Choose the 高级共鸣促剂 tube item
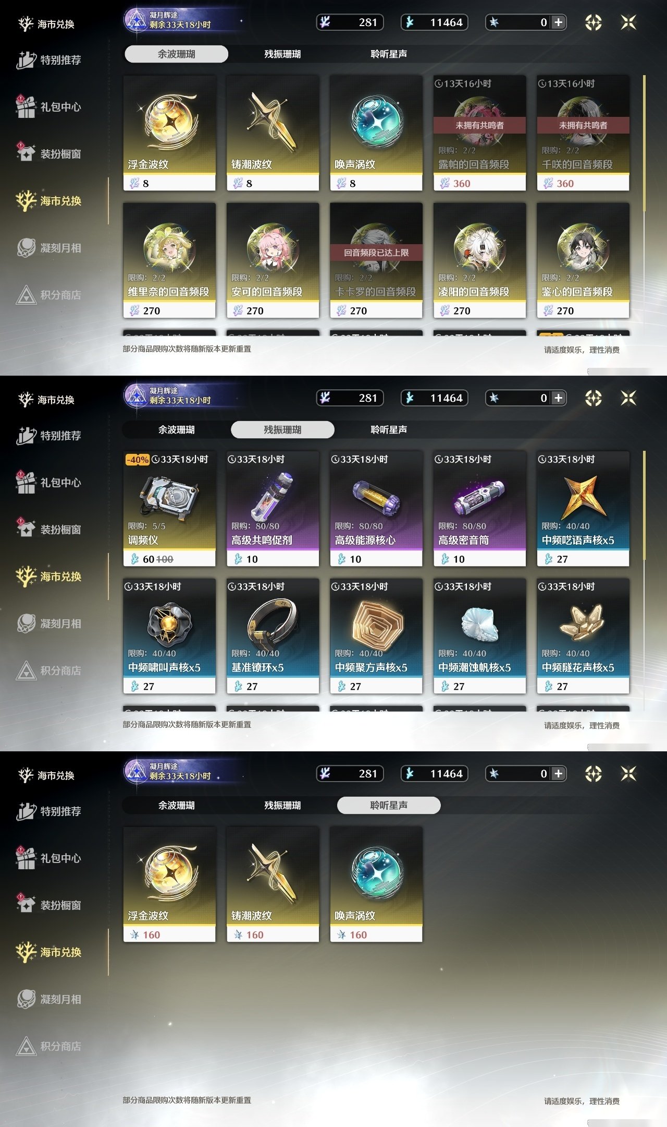The image size is (667, 1127). click(x=273, y=509)
